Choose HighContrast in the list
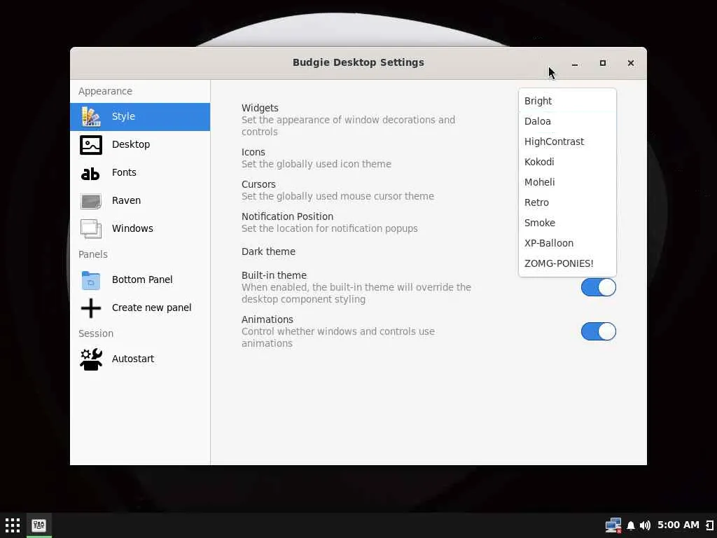 pos(567,142)
